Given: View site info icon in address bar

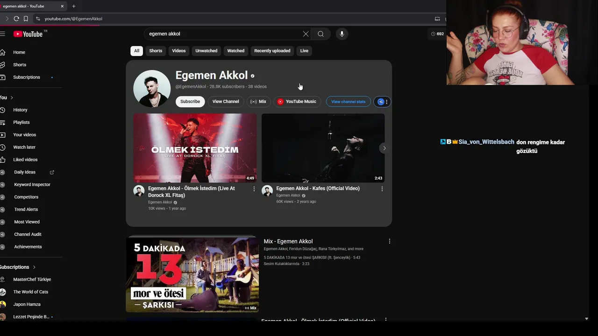Looking at the screenshot, I should [x=38, y=19].
